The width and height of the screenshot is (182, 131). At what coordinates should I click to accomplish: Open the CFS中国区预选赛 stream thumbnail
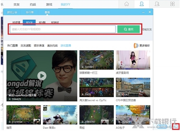[x=133, y=87]
